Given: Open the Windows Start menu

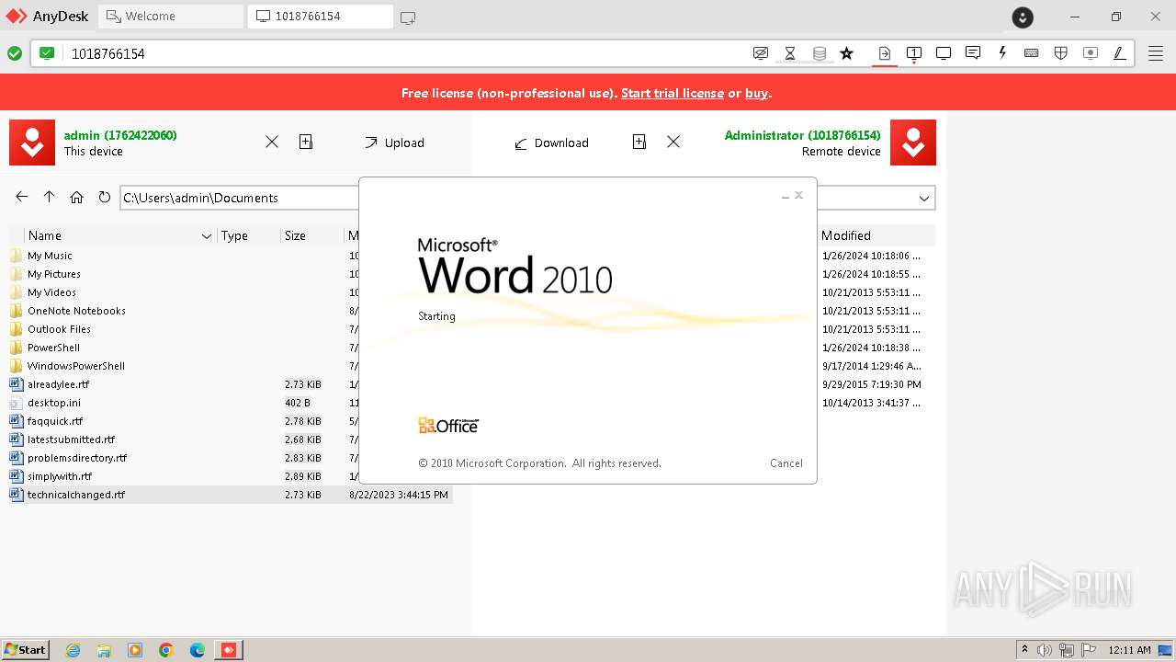Looking at the screenshot, I should [26, 649].
